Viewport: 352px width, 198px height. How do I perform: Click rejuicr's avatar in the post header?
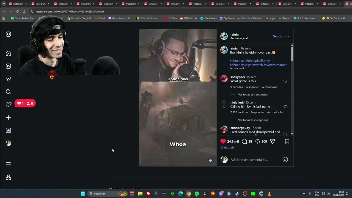(224, 36)
